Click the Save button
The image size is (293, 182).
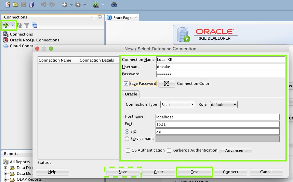[123, 172]
